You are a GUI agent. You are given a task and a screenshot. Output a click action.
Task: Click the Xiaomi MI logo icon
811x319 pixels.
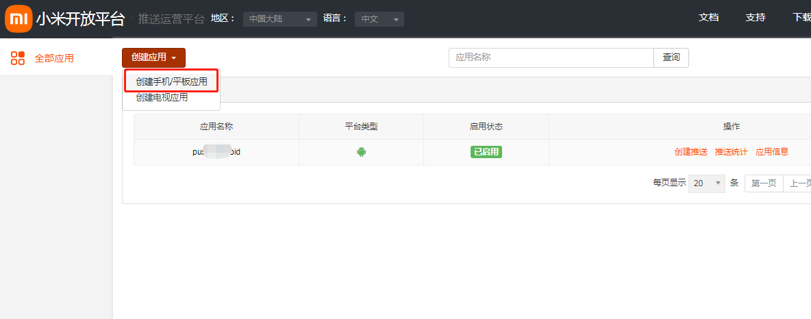[x=18, y=19]
